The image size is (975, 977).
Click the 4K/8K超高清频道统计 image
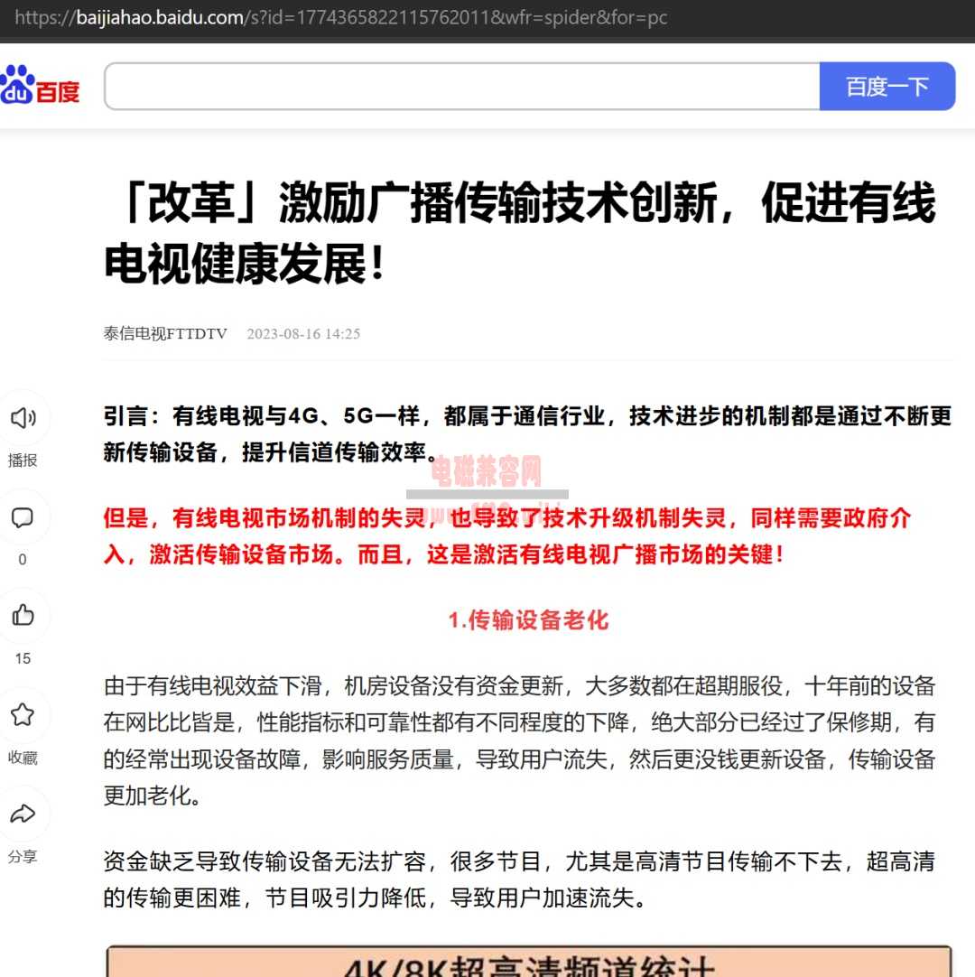[x=529, y=962]
